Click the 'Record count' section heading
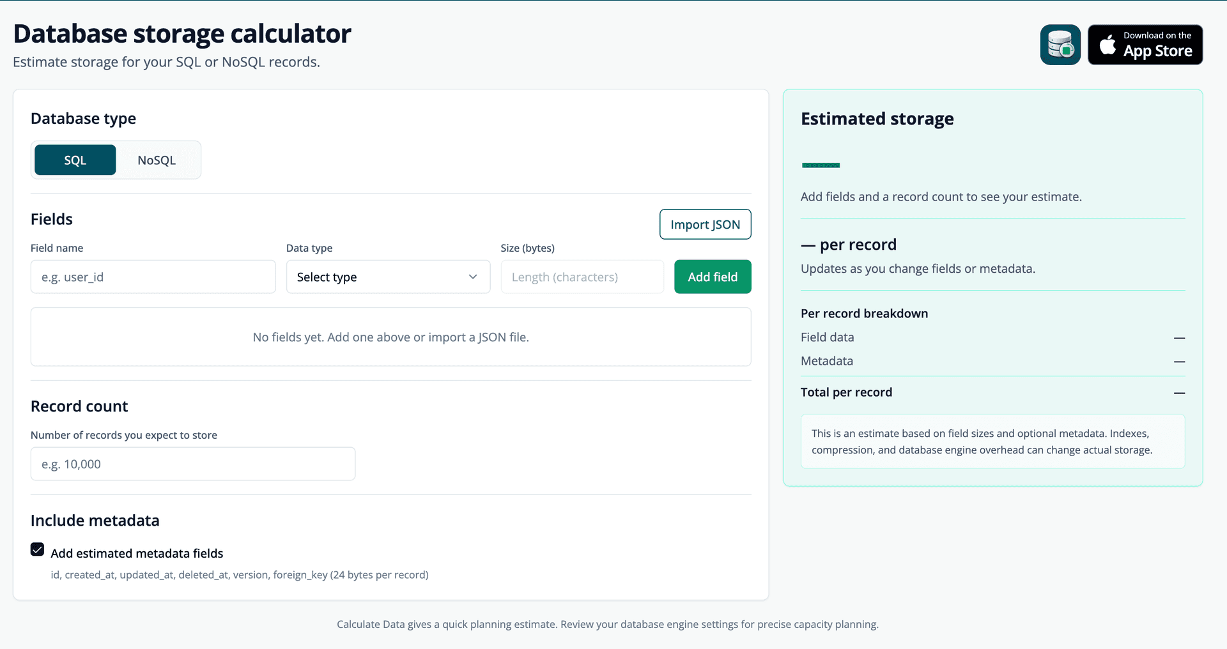 click(x=79, y=406)
